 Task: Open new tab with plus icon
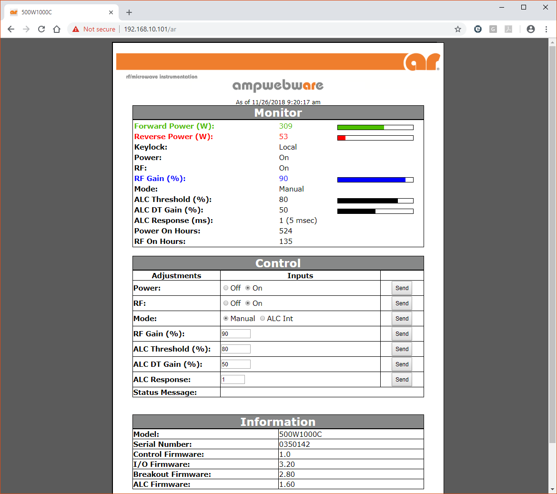[x=129, y=12]
